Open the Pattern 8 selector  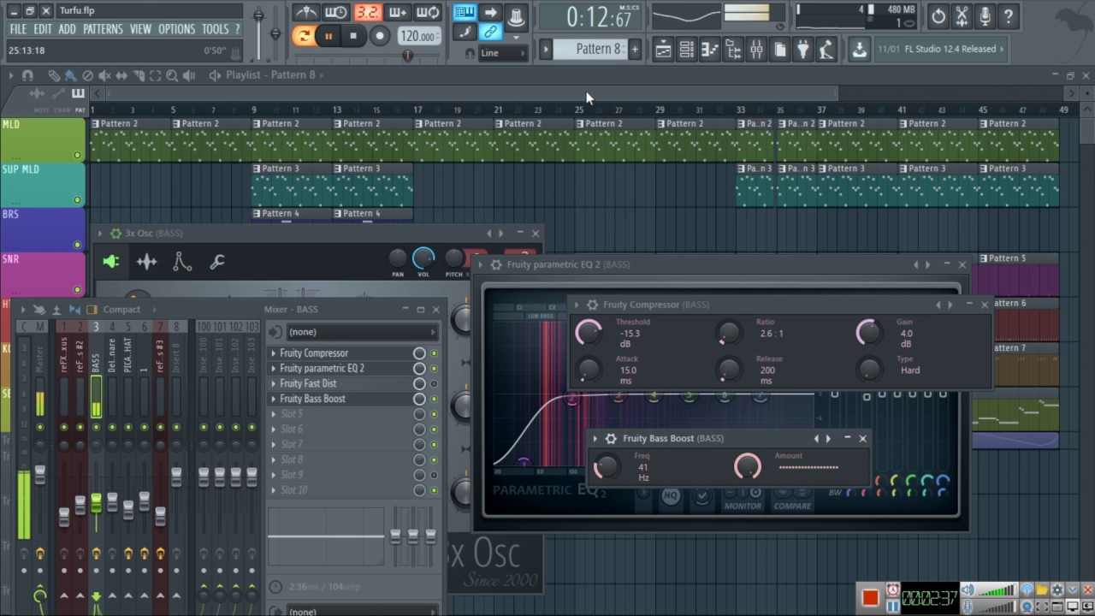click(592, 50)
